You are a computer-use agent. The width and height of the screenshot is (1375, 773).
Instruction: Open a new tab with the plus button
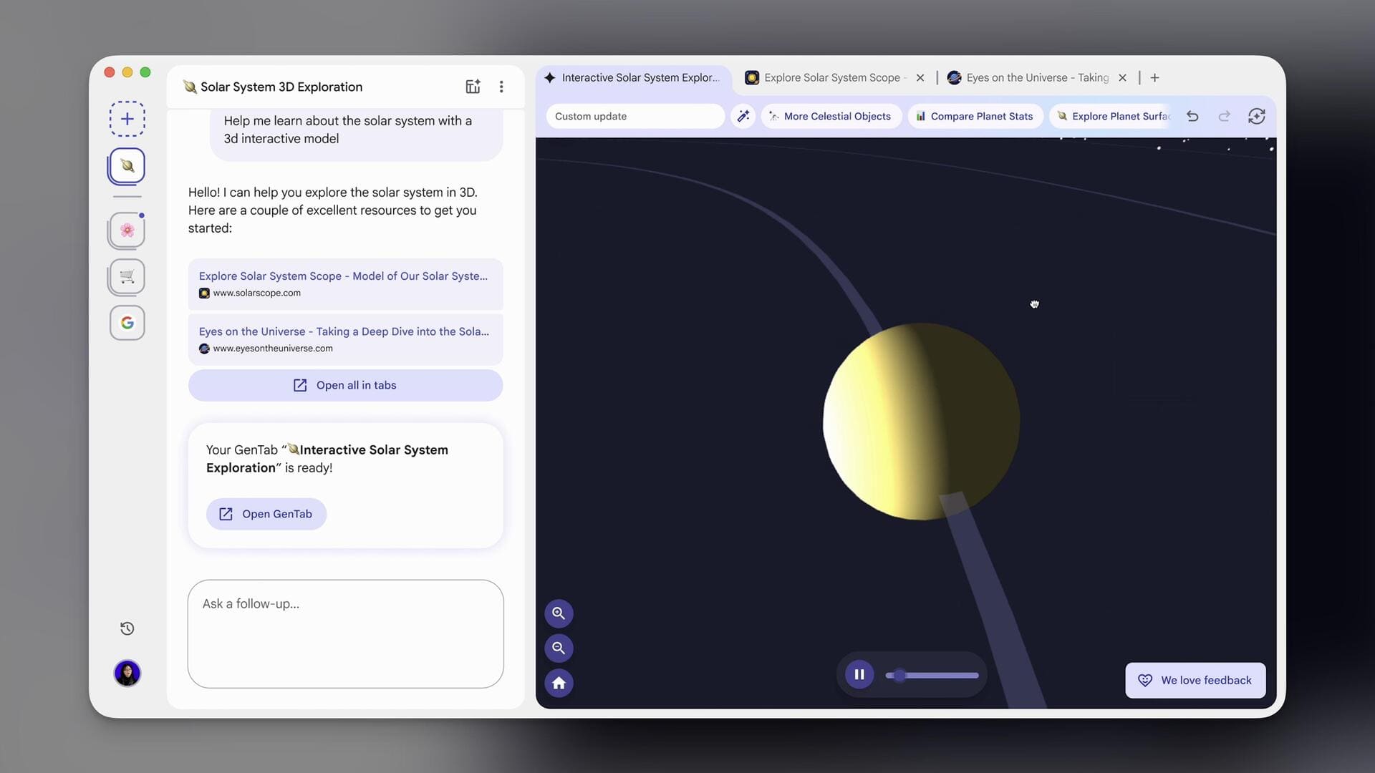1154,77
